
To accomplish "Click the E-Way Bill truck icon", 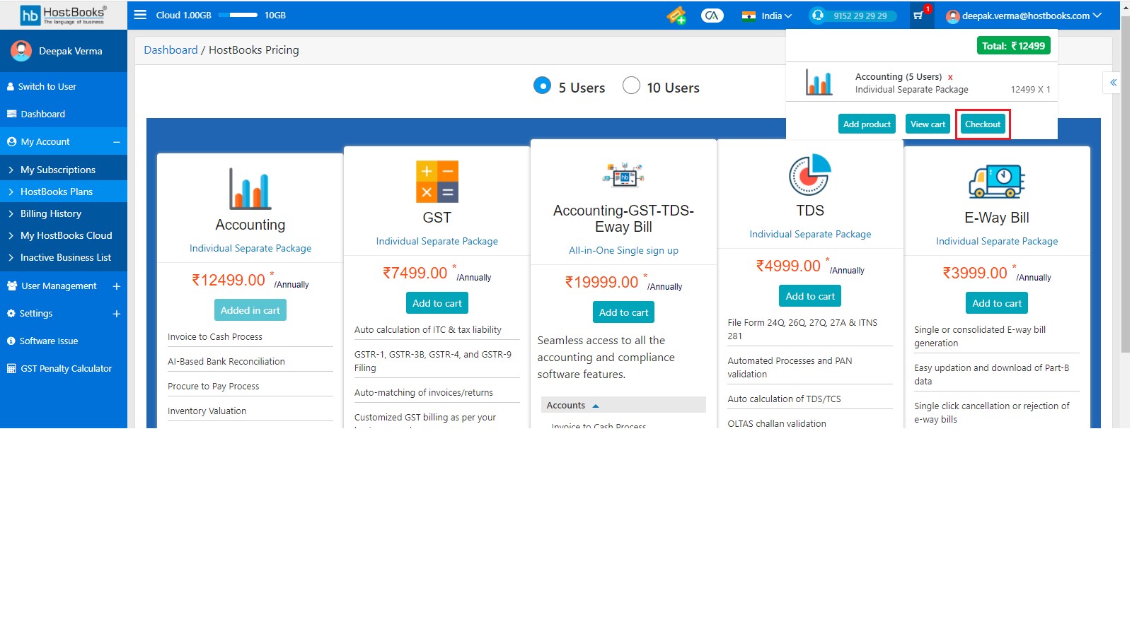I will pyautogui.click(x=997, y=182).
